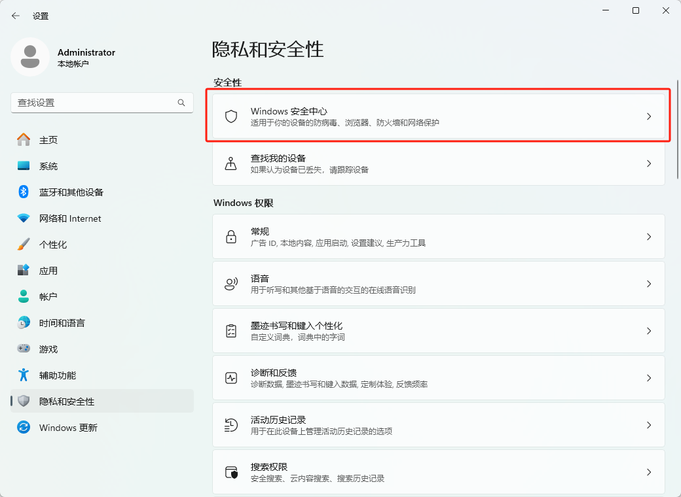This screenshot has width=681, height=497.
Task: Click the 活动历史记录 history icon
Action: point(230,425)
